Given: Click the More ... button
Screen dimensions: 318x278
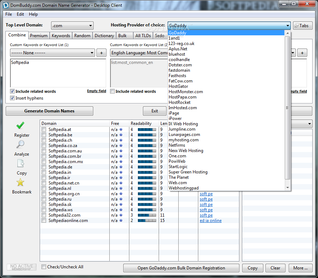Looking at the screenshot, I should (300, 268).
